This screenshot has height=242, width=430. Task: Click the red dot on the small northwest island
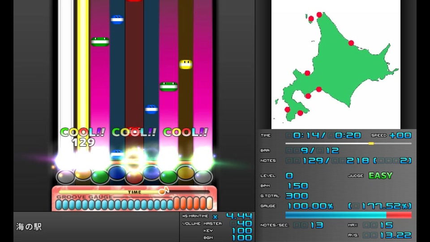(x=311, y=19)
